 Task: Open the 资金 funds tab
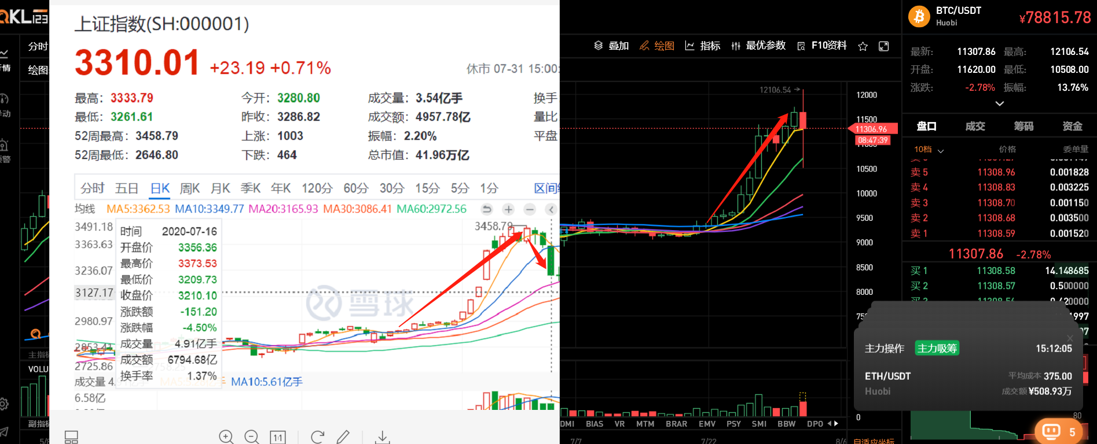[x=1072, y=126]
